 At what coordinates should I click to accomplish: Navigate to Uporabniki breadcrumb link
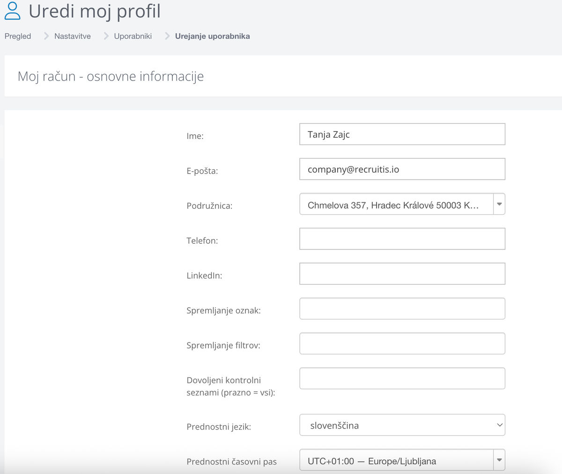[133, 36]
